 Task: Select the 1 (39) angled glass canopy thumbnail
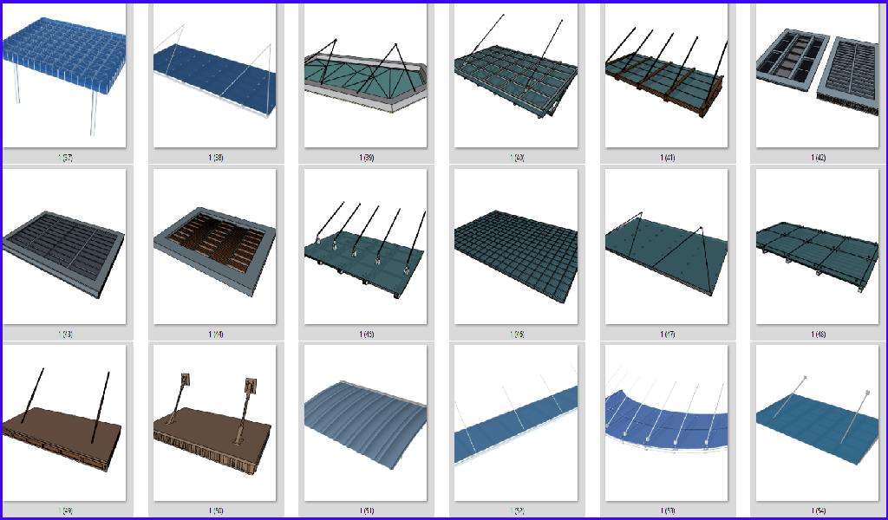click(364, 75)
